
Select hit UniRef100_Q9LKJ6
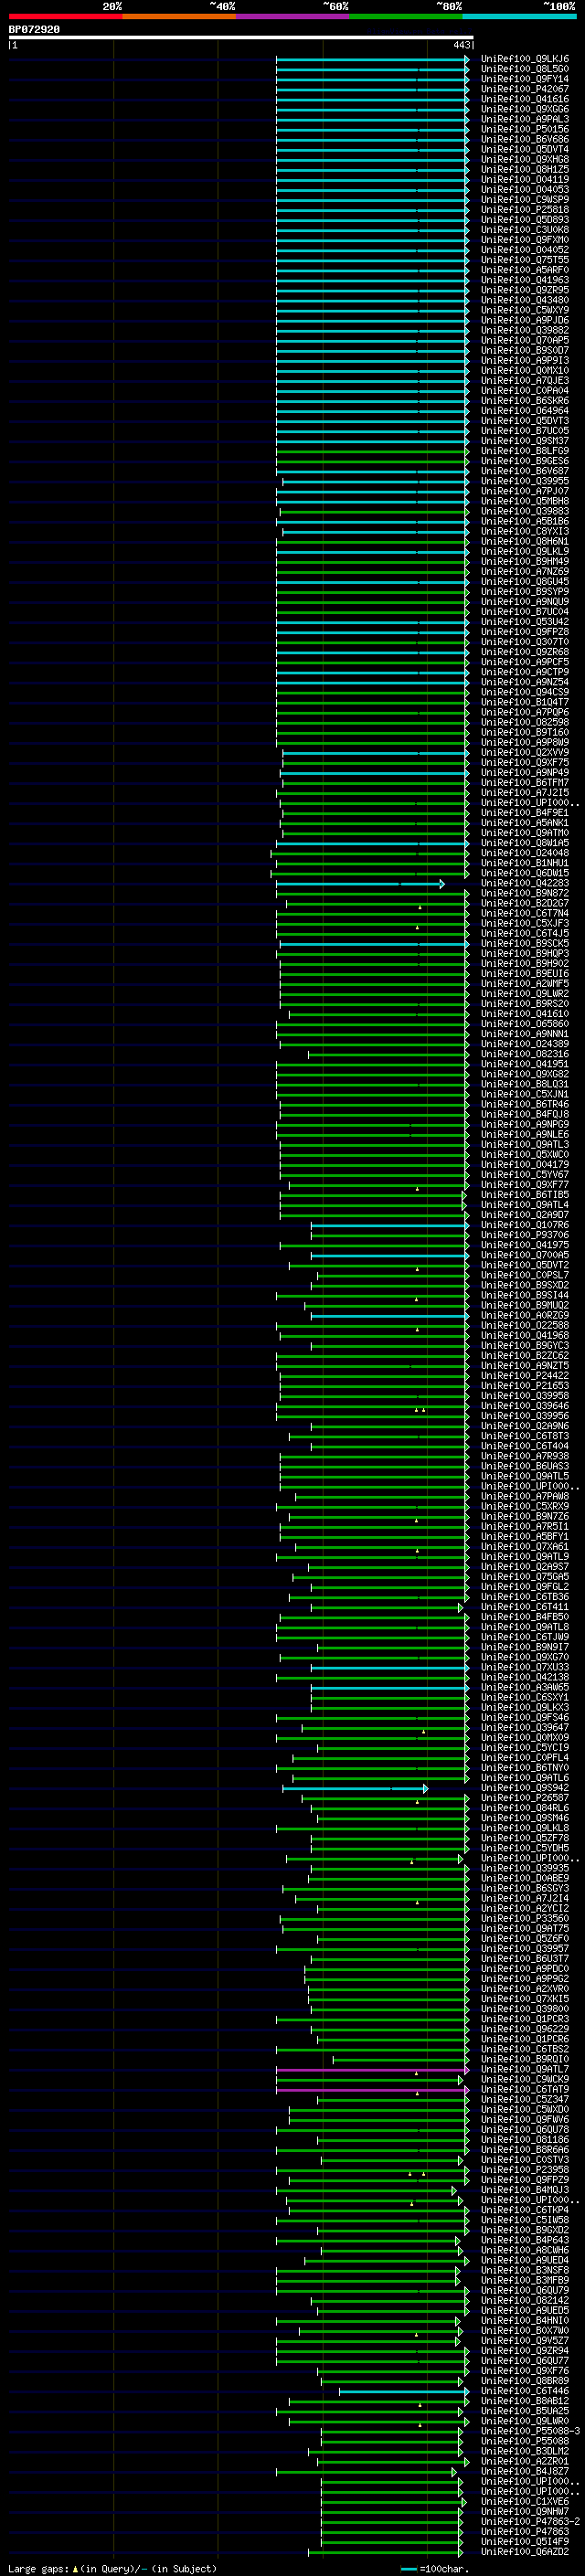click(x=525, y=59)
